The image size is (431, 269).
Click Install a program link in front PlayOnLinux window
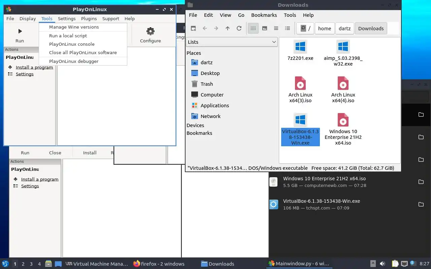click(34, 67)
